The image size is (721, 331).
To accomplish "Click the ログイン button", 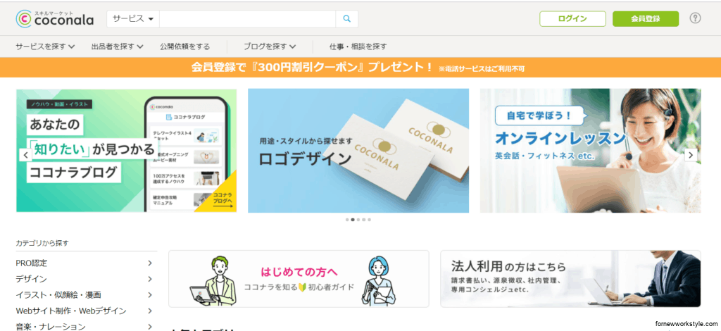I will point(572,19).
